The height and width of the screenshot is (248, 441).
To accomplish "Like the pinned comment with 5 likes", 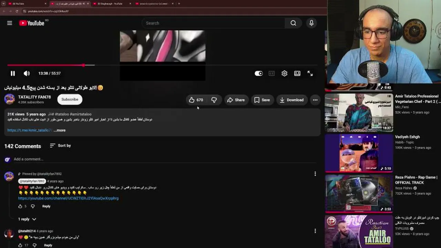I will (x=20, y=206).
